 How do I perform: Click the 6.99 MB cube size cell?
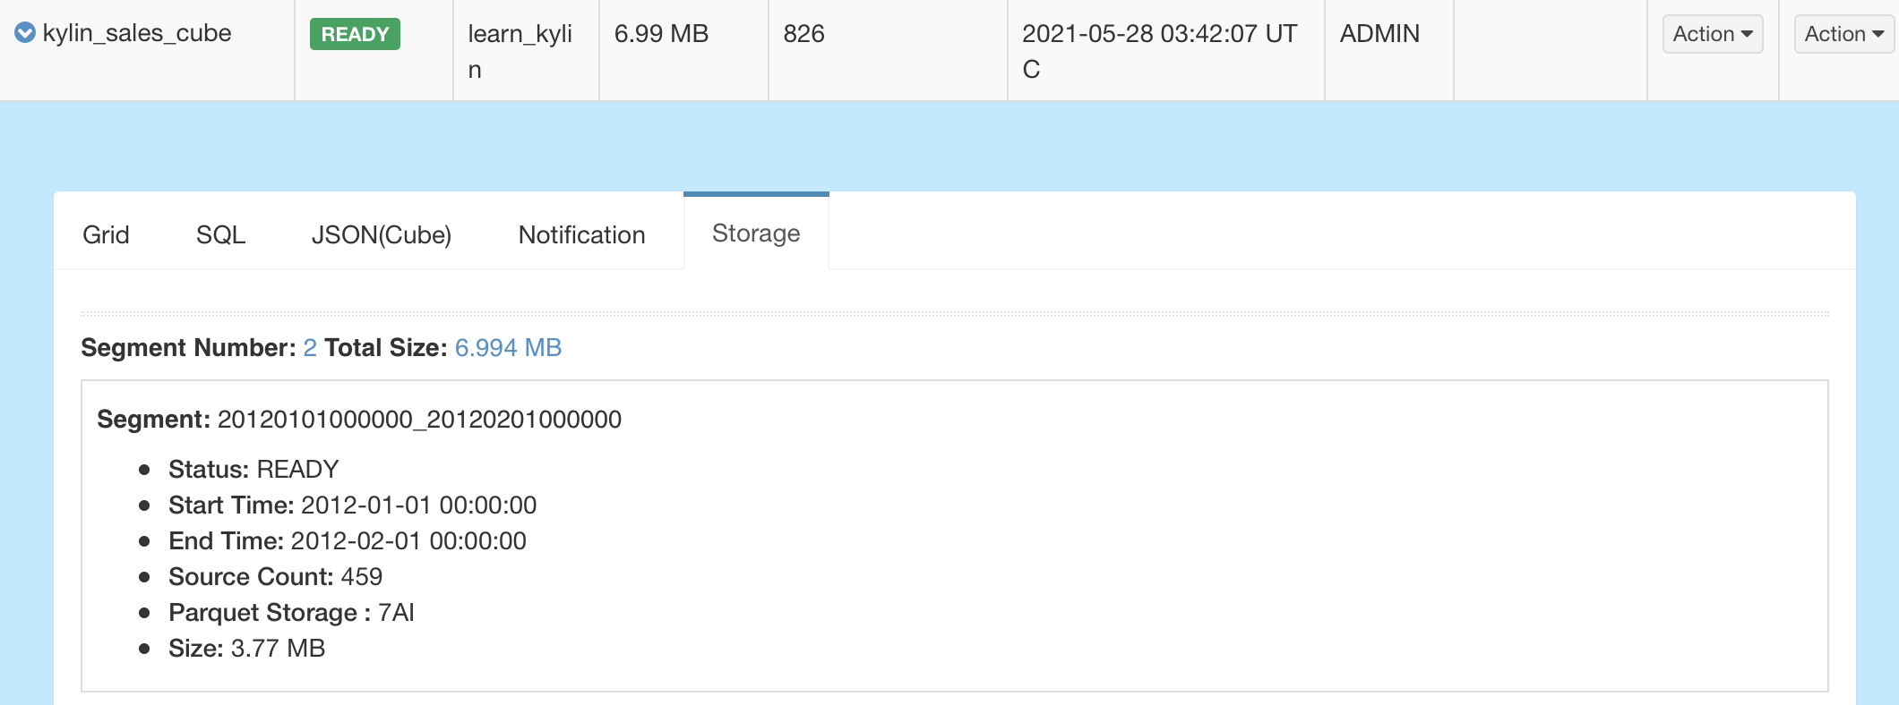coord(661,34)
